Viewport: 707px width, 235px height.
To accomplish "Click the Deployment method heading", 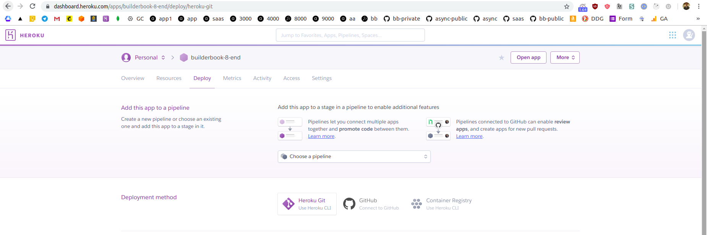I will point(149,197).
